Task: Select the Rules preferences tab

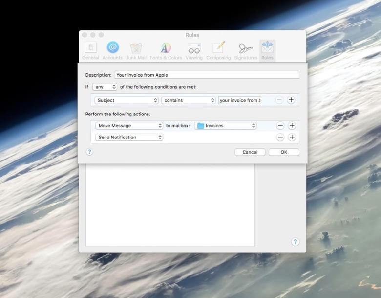Action: coord(267,50)
